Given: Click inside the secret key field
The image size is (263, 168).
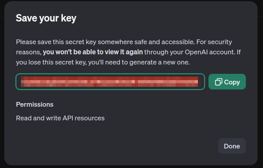Looking at the screenshot, I should [x=110, y=82].
